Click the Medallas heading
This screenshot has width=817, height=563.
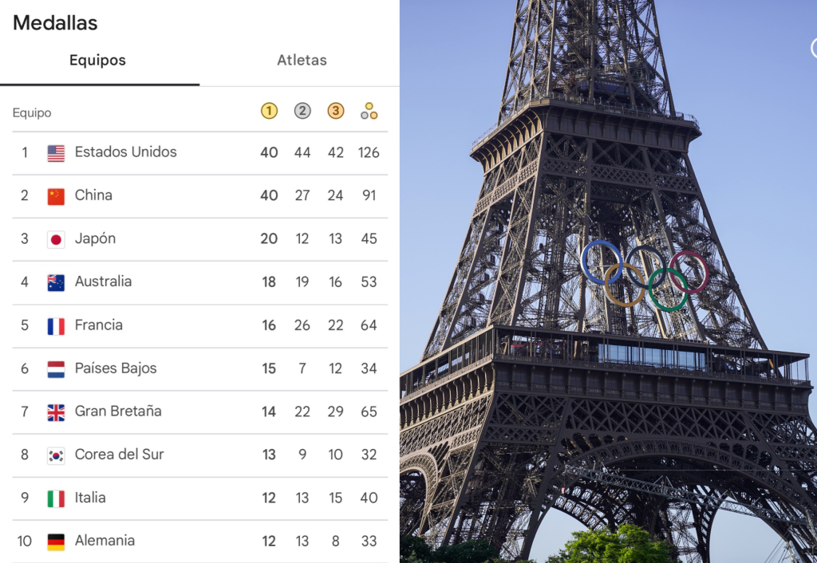(55, 23)
